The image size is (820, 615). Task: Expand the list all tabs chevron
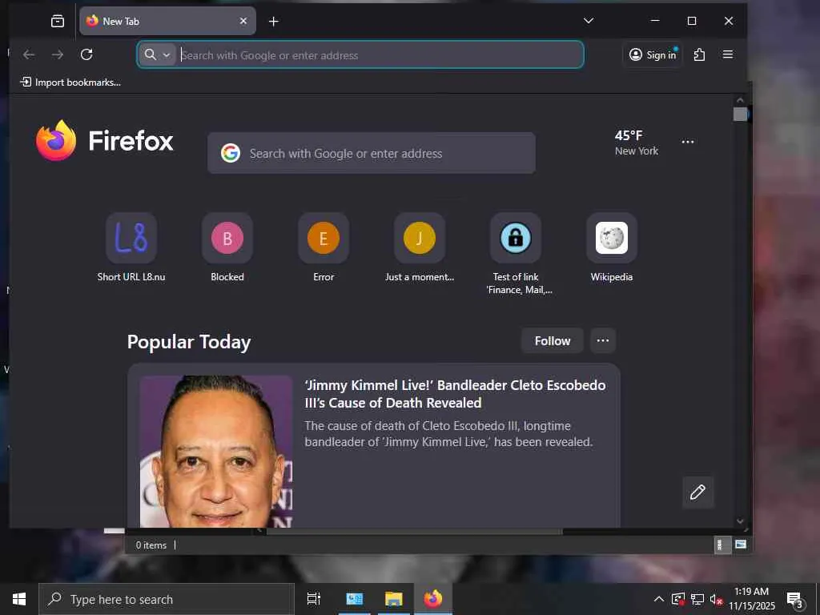(589, 21)
